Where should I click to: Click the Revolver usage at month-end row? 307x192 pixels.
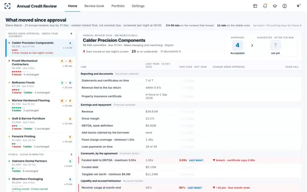[x=190, y=188]
